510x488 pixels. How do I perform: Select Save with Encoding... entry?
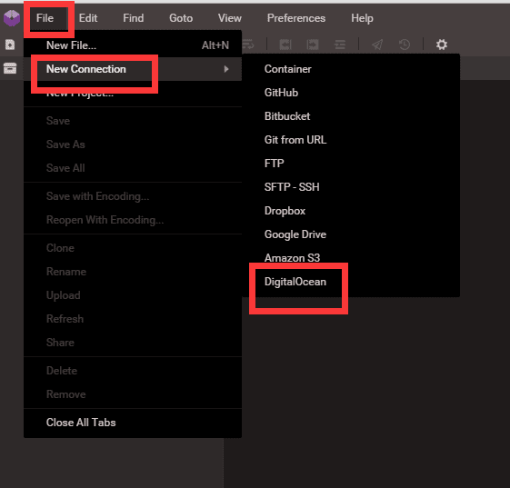coord(133,196)
